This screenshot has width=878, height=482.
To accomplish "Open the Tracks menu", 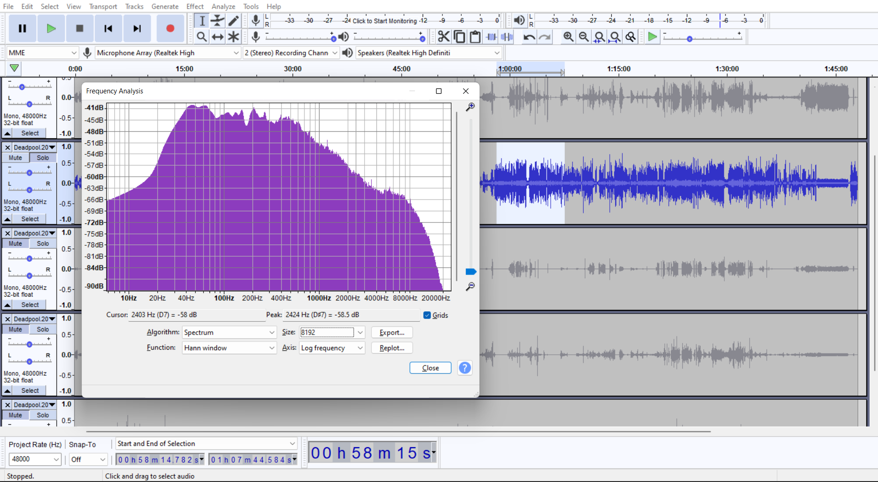I will [134, 6].
